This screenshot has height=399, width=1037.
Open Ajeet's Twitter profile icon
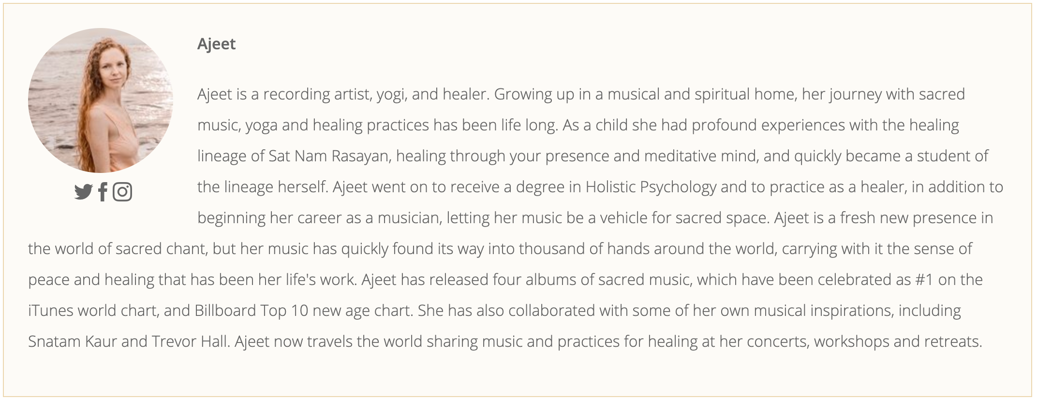(x=83, y=192)
